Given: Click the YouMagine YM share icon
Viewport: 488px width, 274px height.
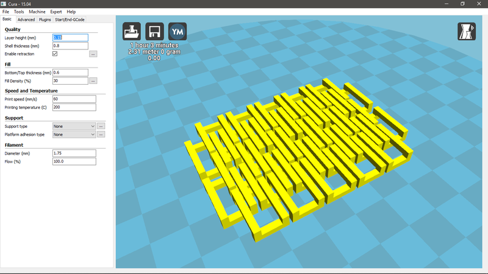Looking at the screenshot, I should point(178,31).
